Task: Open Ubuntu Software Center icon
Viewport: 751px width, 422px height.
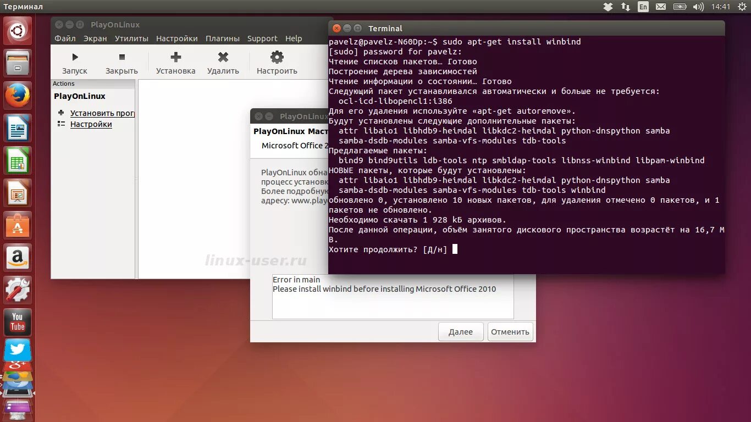Action: tap(18, 225)
